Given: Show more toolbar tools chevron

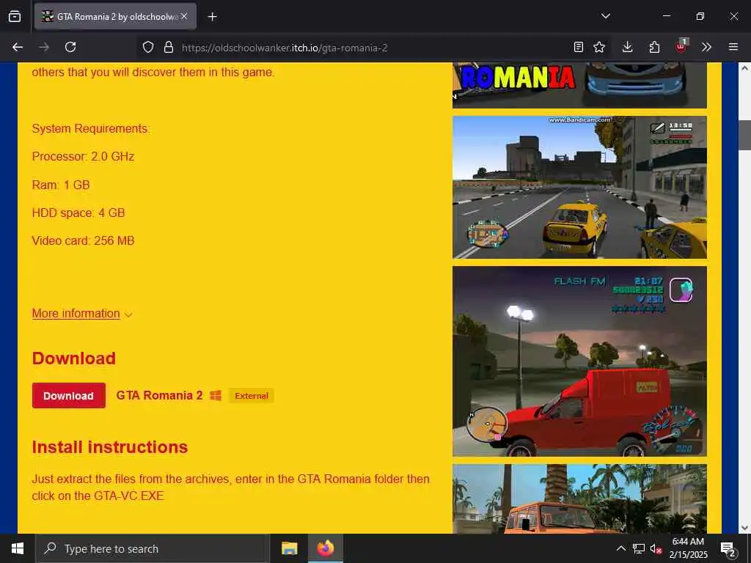Looking at the screenshot, I should pyautogui.click(x=706, y=47).
